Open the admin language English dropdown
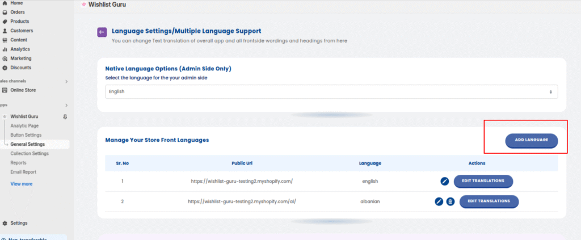This screenshot has width=581, height=240. tap(331, 91)
